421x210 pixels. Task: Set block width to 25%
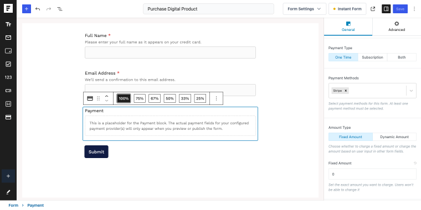click(200, 98)
